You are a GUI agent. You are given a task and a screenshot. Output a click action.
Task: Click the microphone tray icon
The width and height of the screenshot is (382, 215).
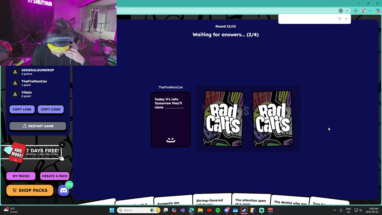[341, 210]
